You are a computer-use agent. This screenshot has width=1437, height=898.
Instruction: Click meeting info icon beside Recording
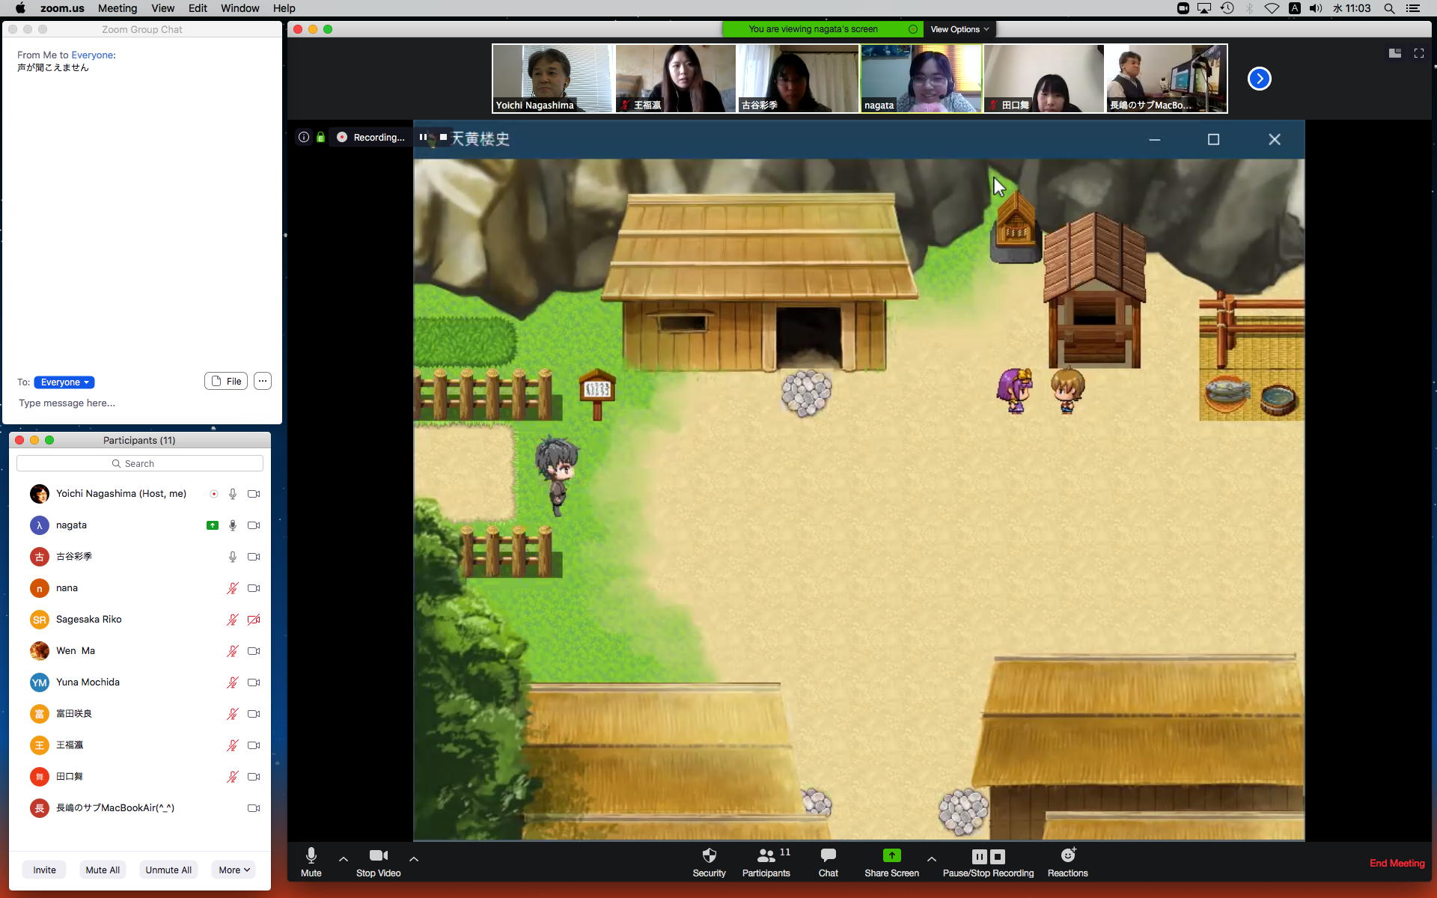[x=304, y=137]
